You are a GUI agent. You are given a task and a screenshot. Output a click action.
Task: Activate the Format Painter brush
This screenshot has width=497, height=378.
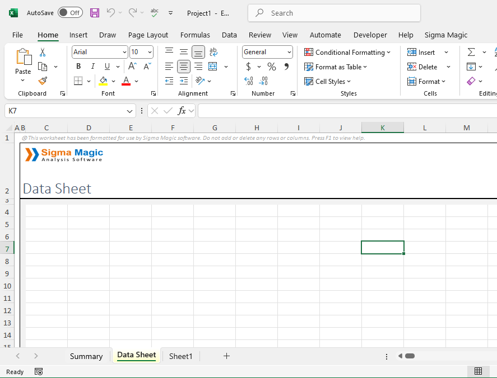tap(43, 81)
